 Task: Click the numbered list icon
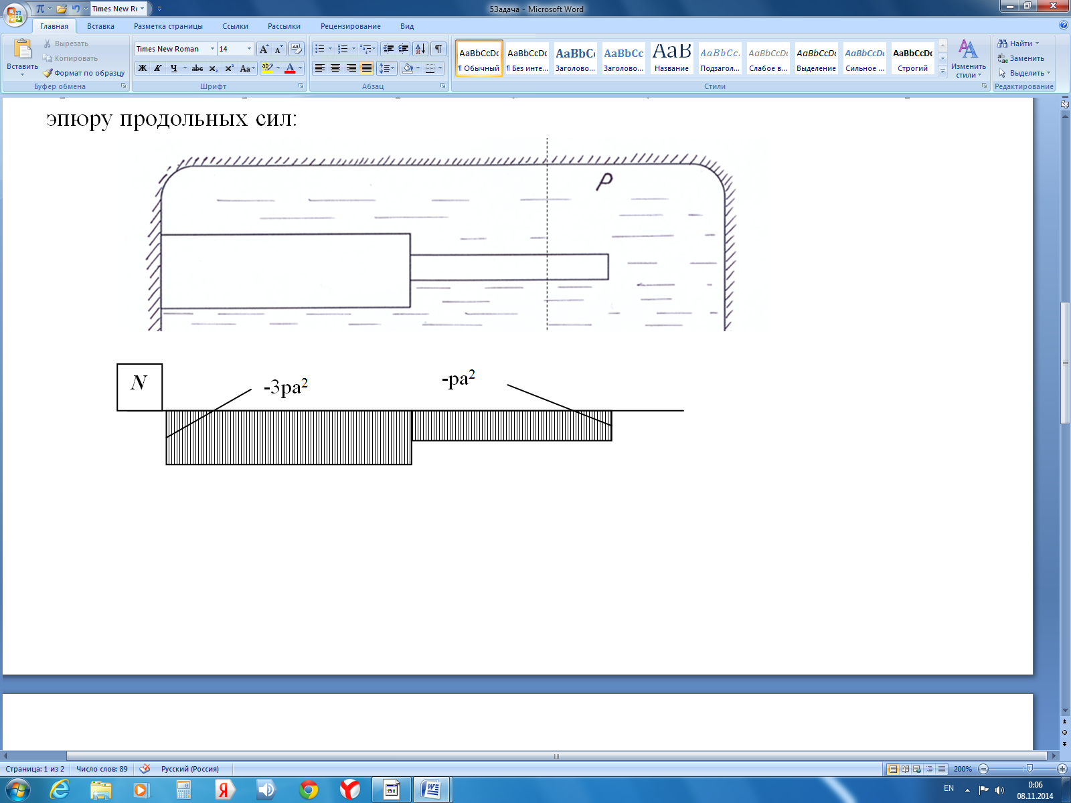click(x=343, y=49)
